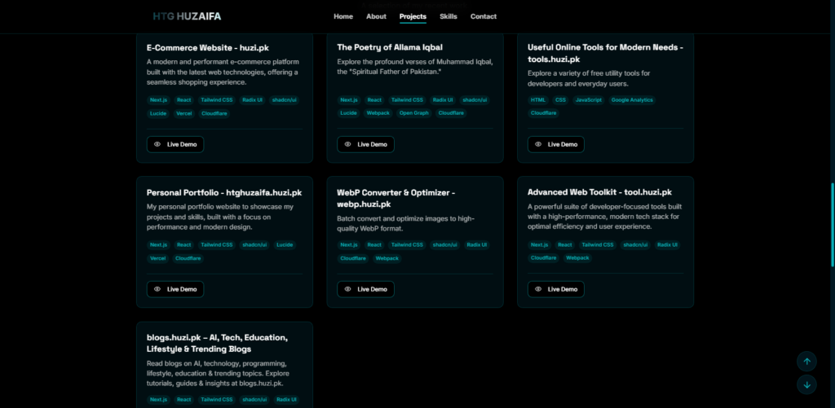Click Tailwind CSS tag in WebP Converter card
835x408 pixels.
407,245
